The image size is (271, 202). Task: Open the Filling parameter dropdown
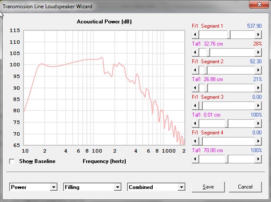click(x=117, y=187)
